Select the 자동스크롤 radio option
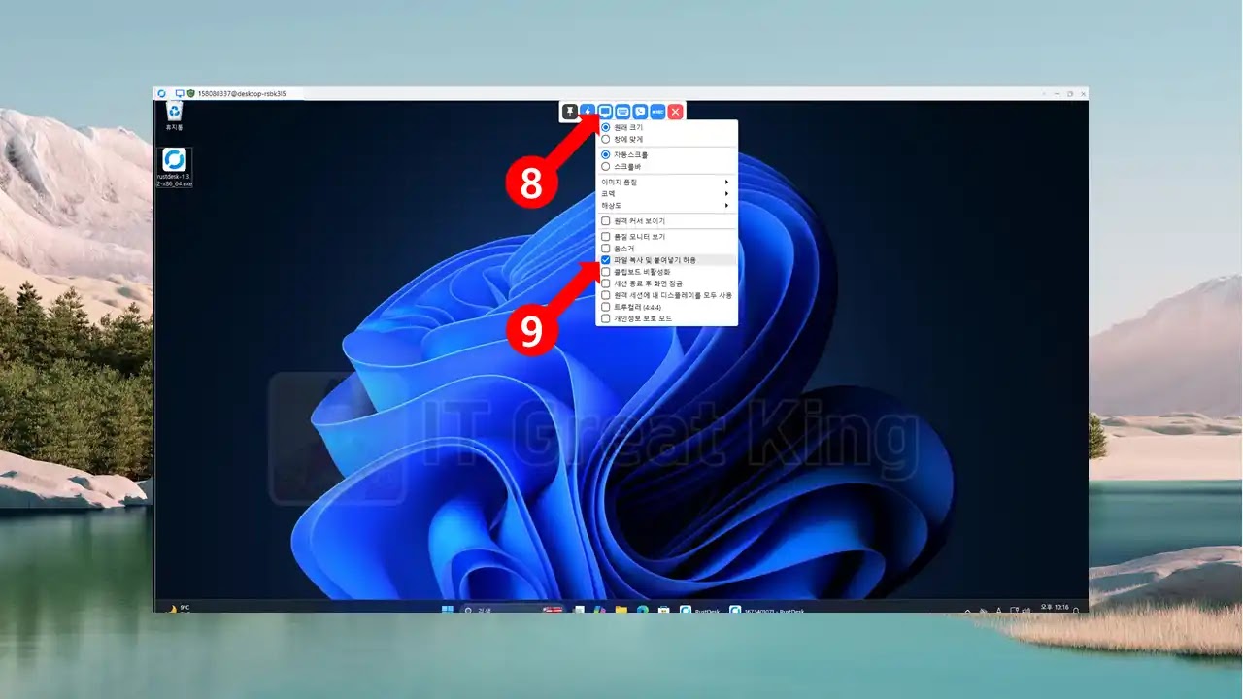Viewport: 1243px width, 699px height. [x=606, y=154]
